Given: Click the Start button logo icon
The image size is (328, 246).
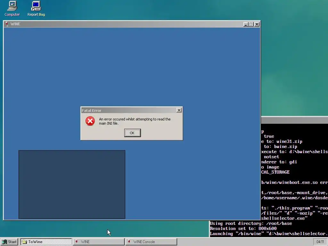Looking at the screenshot, I should 4,242.
